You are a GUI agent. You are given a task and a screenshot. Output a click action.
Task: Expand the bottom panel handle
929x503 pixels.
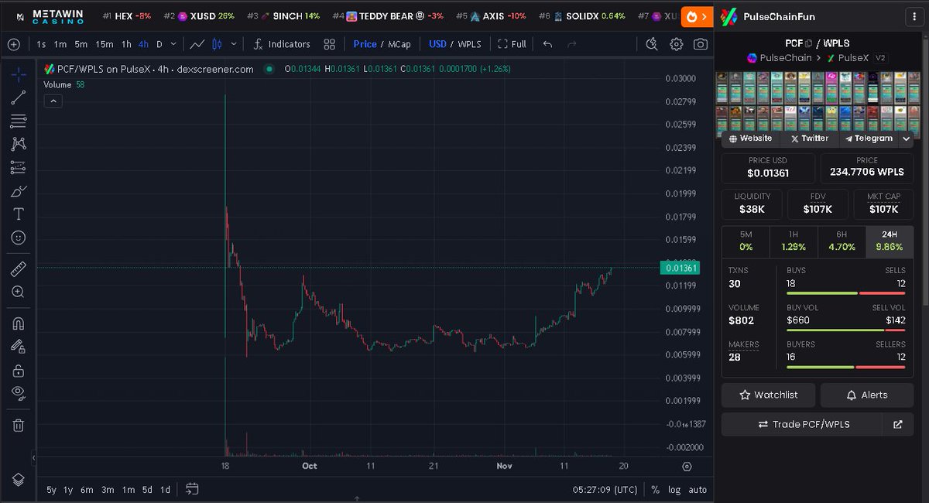coord(357,499)
